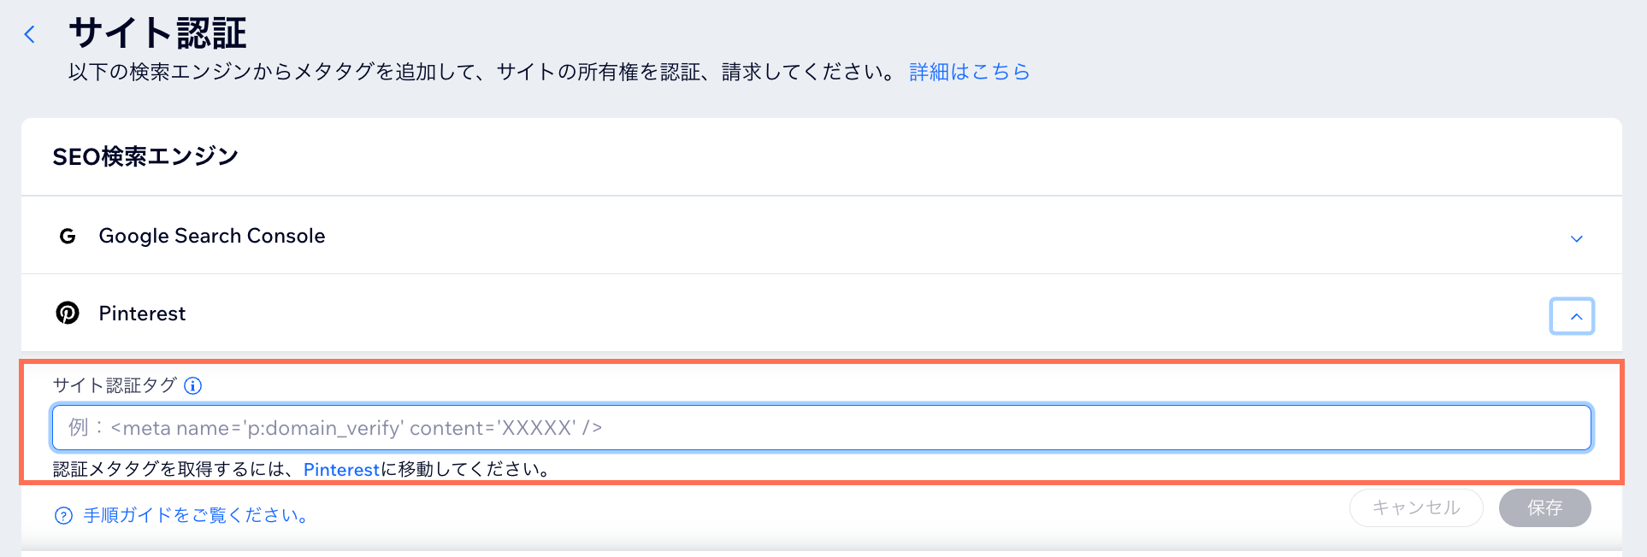This screenshot has width=1647, height=557.
Task: Click the Pinterest logo icon
Action: [x=68, y=314]
